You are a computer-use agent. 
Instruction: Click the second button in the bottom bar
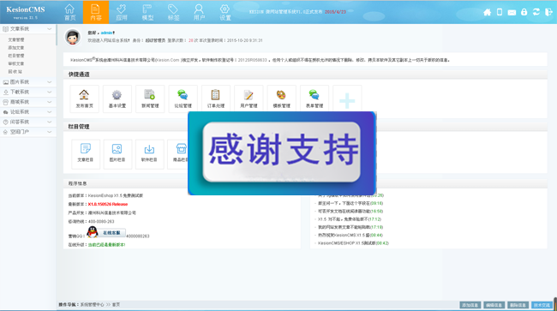click(x=494, y=305)
